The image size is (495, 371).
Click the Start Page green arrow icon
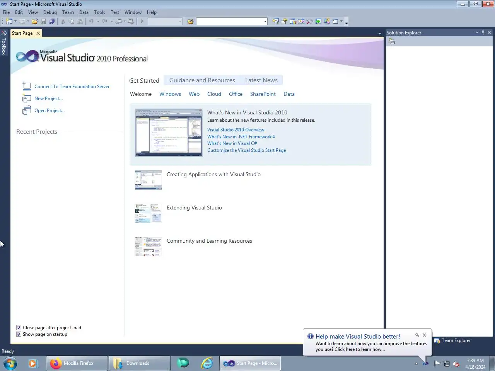(318, 21)
